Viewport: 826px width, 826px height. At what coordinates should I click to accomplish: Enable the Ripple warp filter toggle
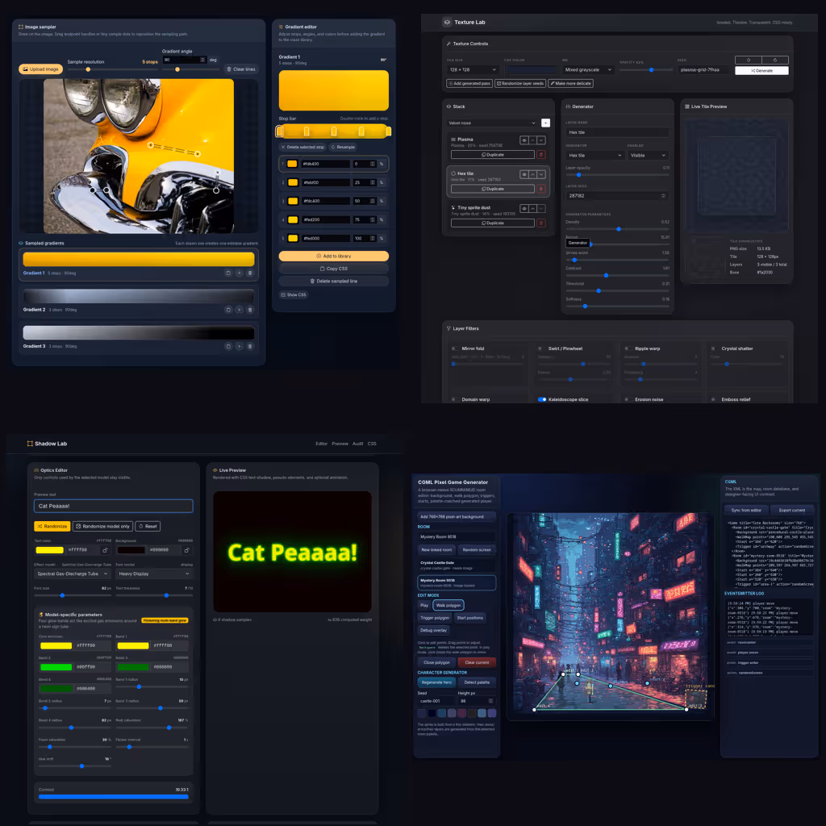pos(628,348)
